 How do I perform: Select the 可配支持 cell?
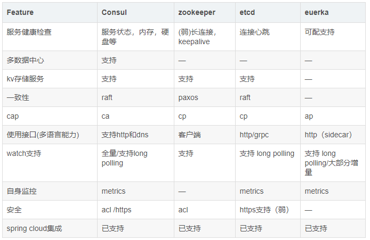pyautogui.click(x=319, y=32)
